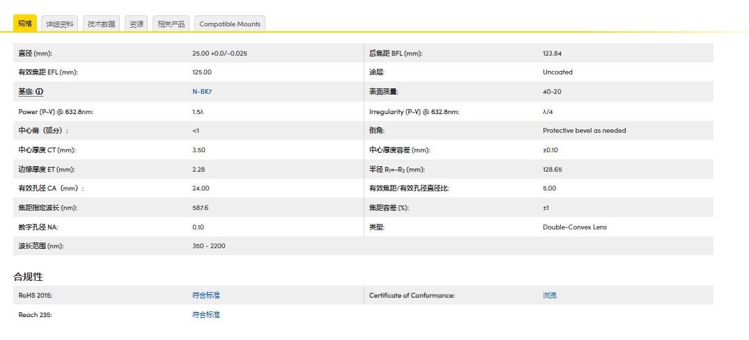The image size is (749, 340).
Task: Click the Uncoated coating value
Action: pyautogui.click(x=557, y=72)
